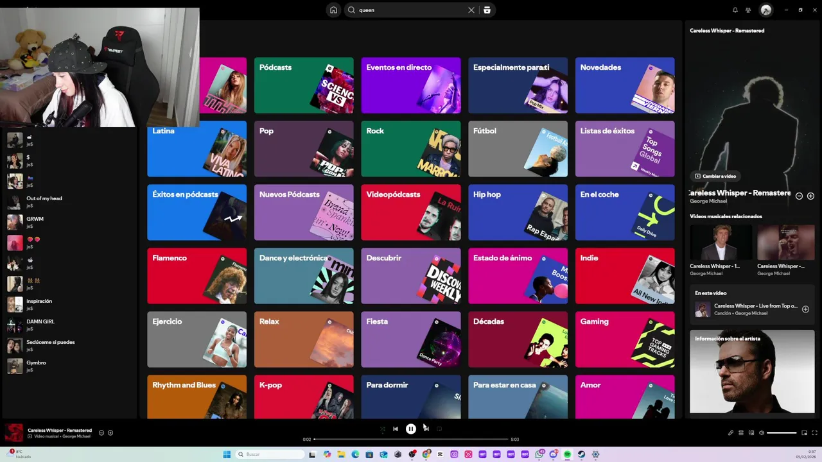
Task: Click plus icon next to bottom-left song title
Action: pos(110,433)
